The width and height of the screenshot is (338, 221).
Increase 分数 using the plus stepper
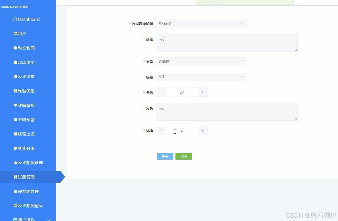(203, 92)
